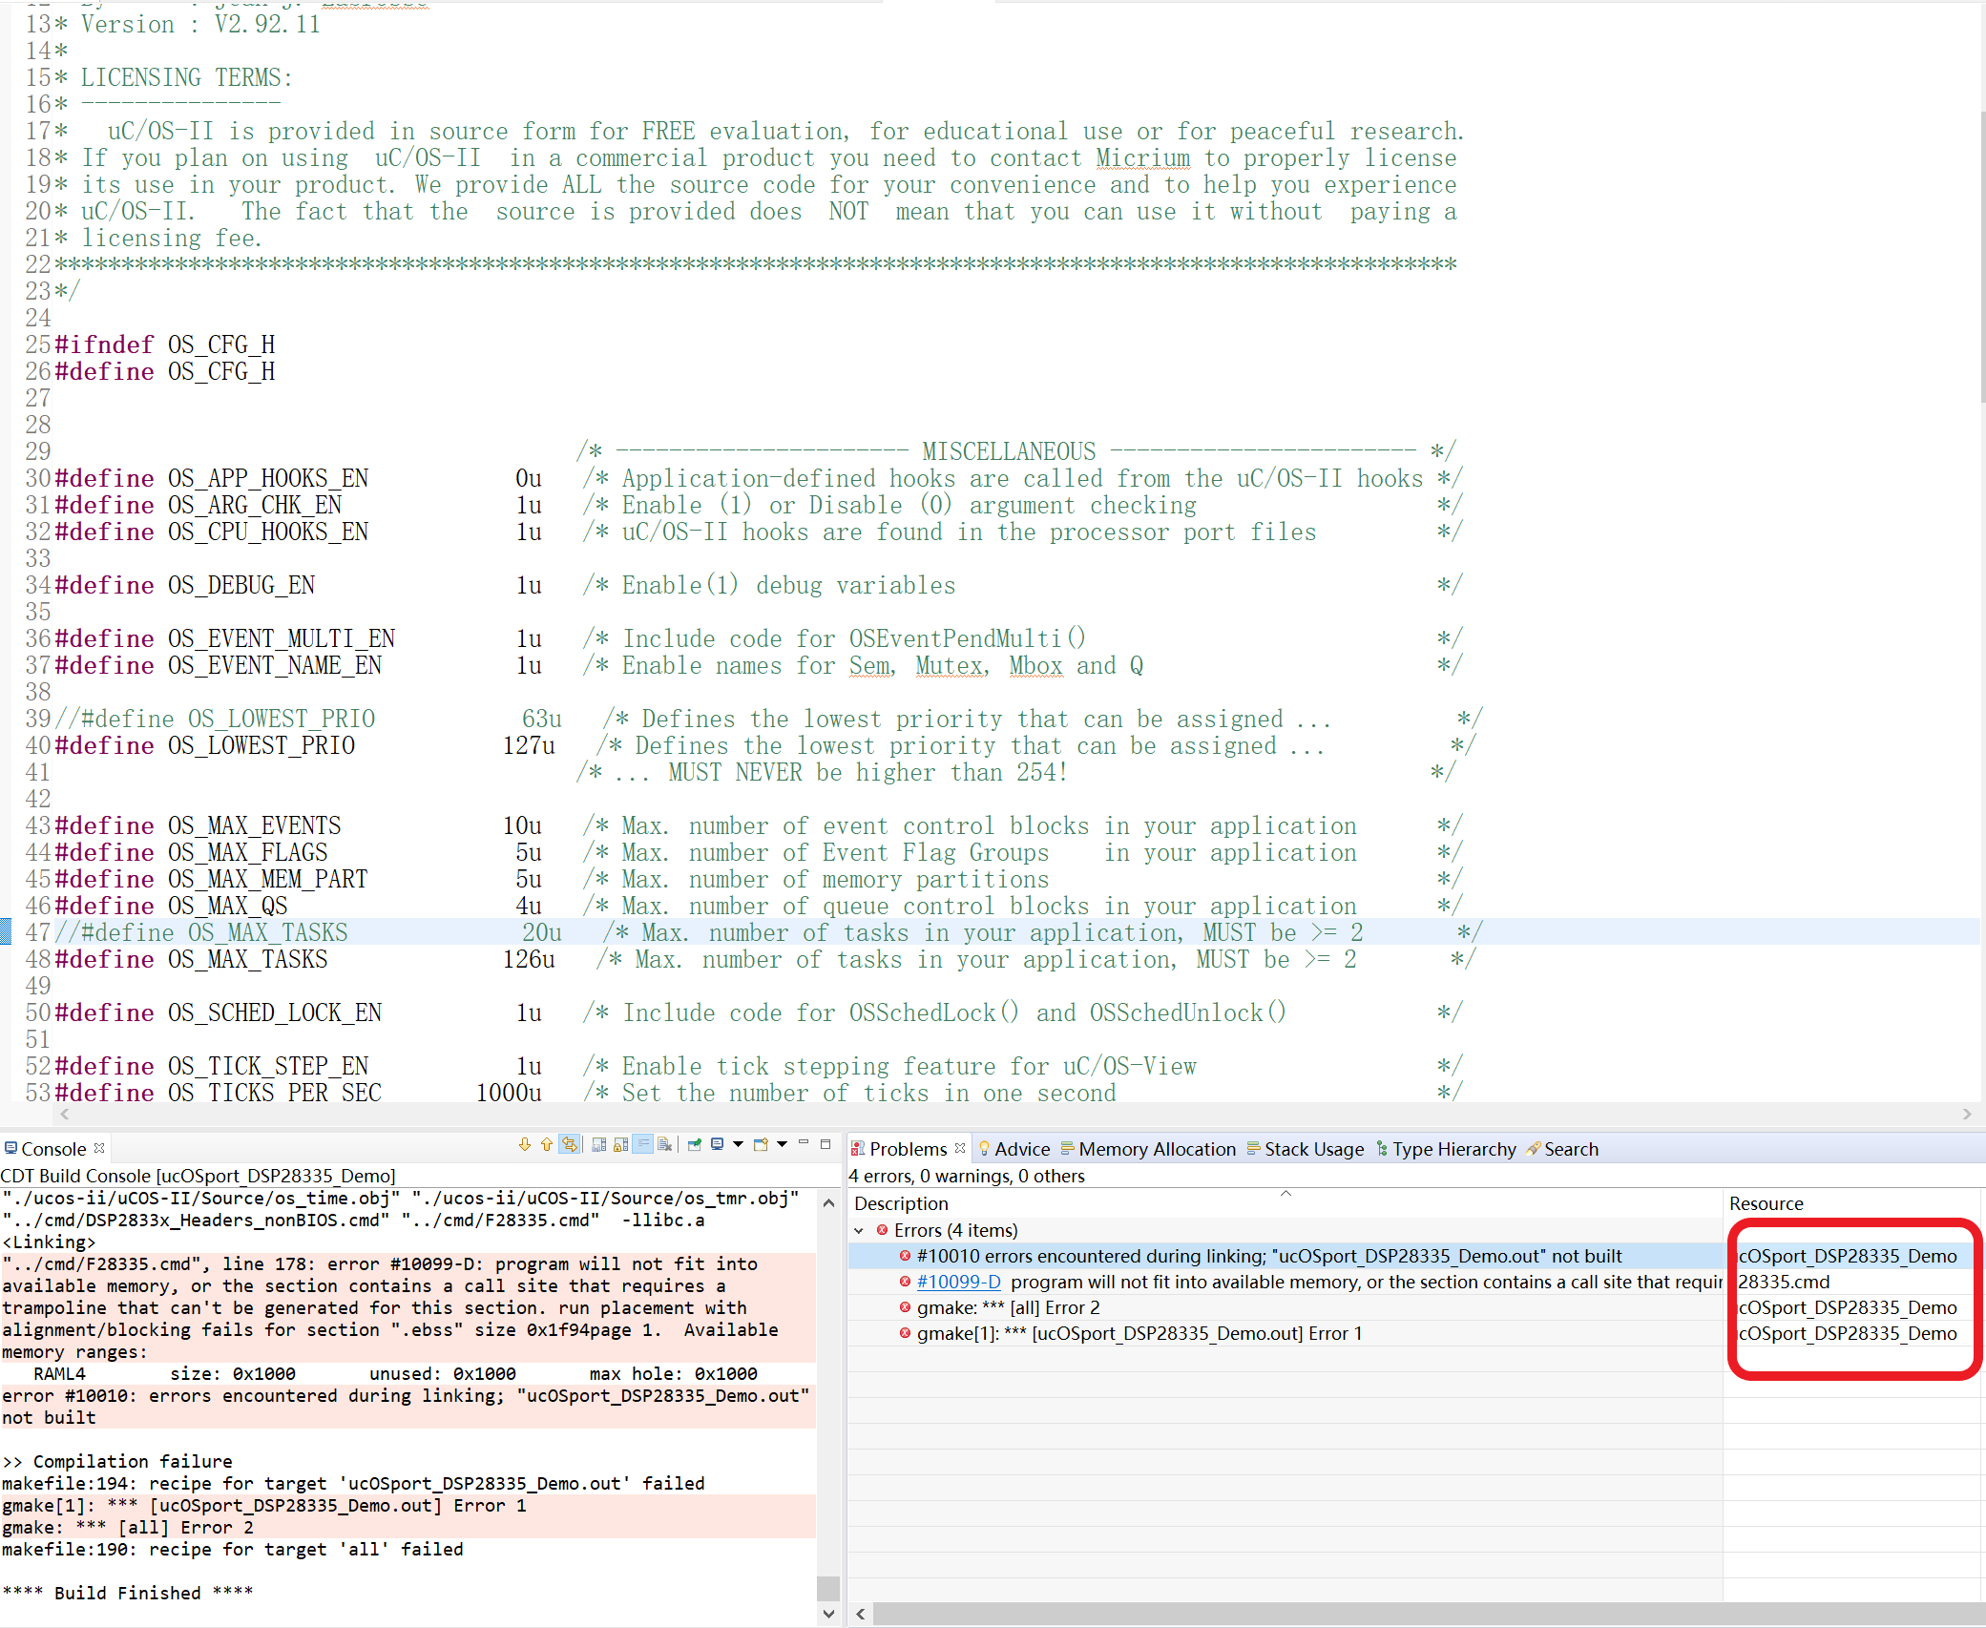Toggle the word wrap icon in Console toolbar

[642, 1145]
